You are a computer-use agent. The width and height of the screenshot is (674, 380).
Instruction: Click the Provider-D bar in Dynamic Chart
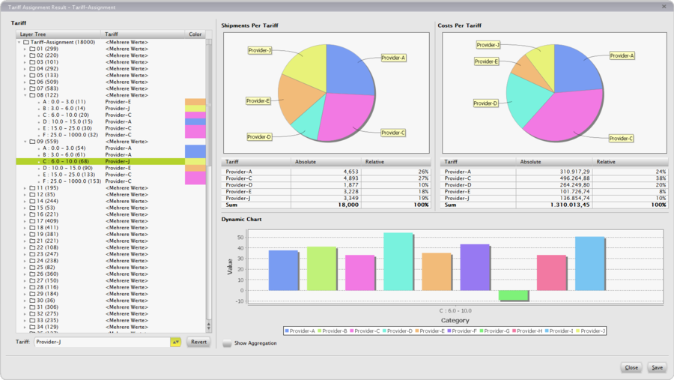tap(398, 262)
